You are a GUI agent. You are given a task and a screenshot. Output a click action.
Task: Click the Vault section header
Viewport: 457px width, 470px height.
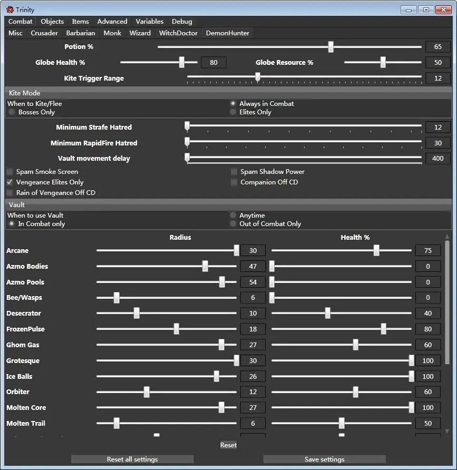click(229, 205)
